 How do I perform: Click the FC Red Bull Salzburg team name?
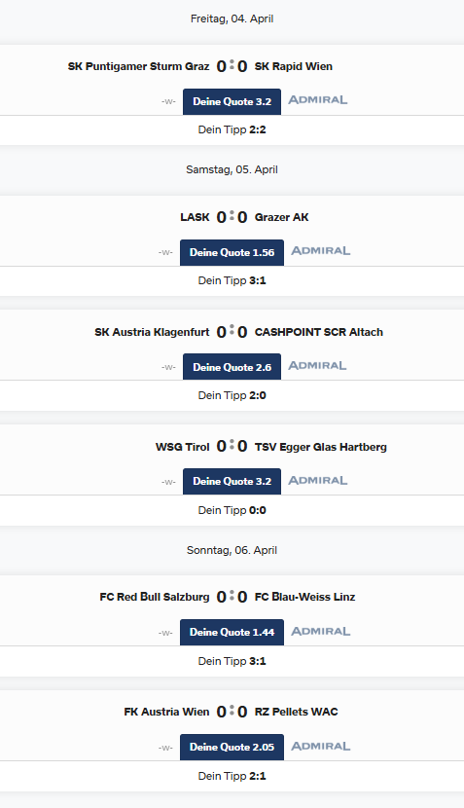coord(155,598)
